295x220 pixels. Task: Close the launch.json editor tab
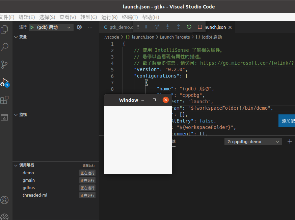(x=230, y=27)
